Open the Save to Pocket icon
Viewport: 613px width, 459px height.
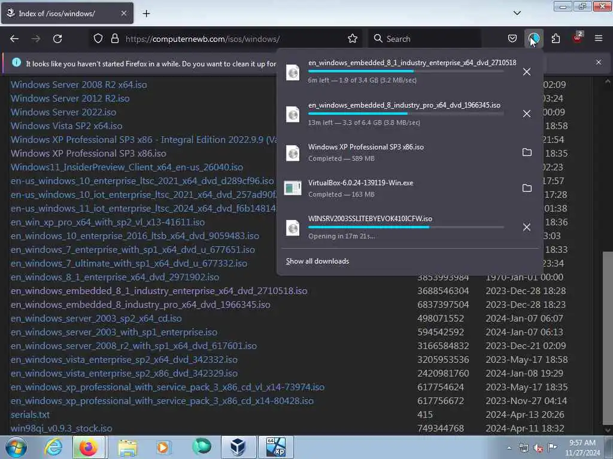tap(512, 39)
